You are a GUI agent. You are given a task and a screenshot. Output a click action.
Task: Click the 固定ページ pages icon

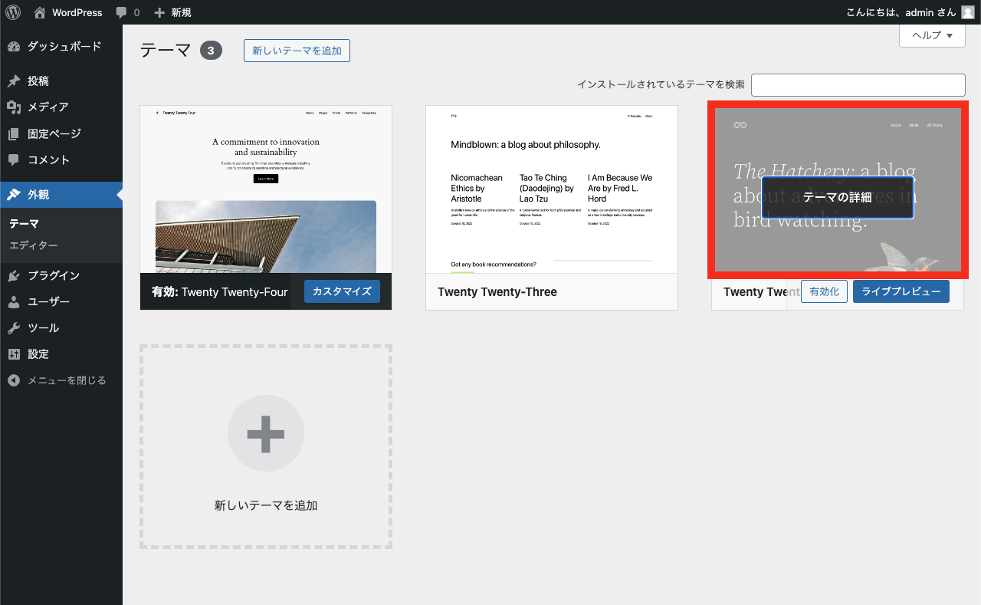[x=14, y=134]
